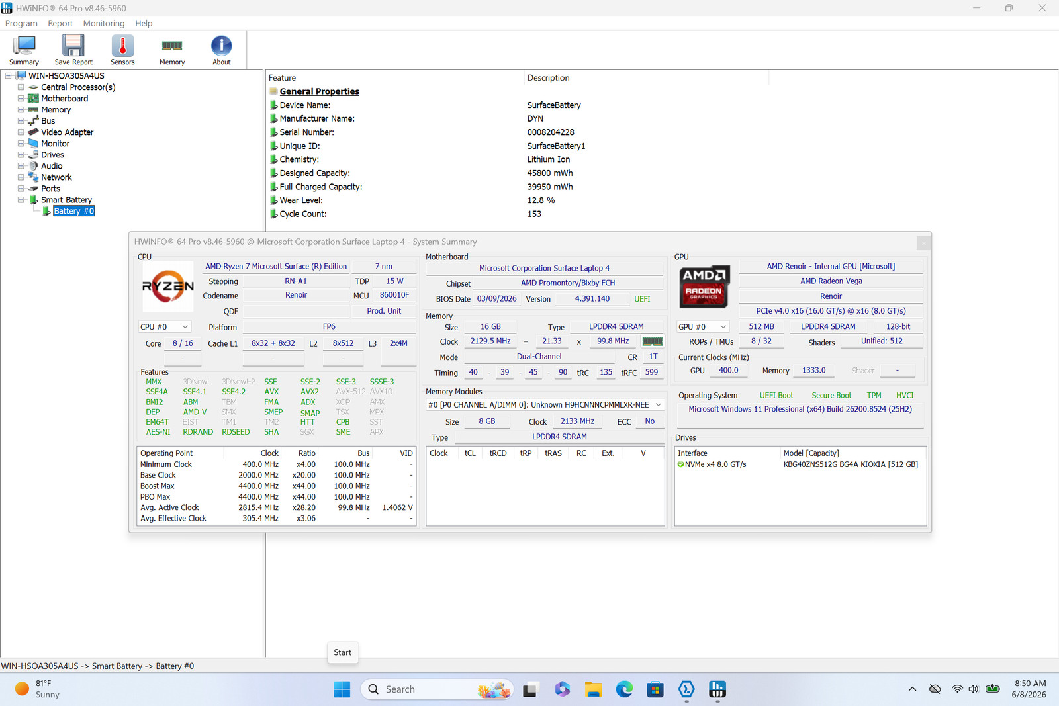Expand the Drives tree node
Screen dimensions: 1059x706
(x=21, y=155)
